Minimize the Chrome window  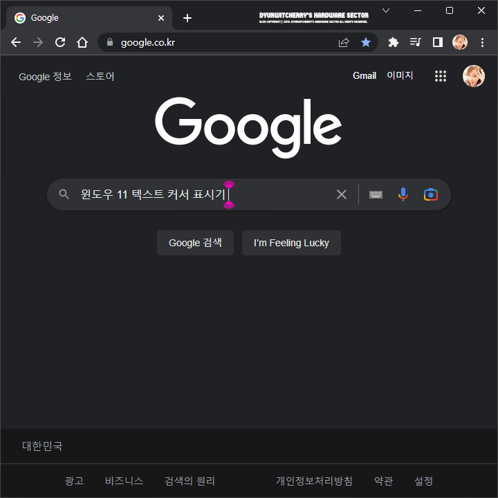tap(418, 10)
